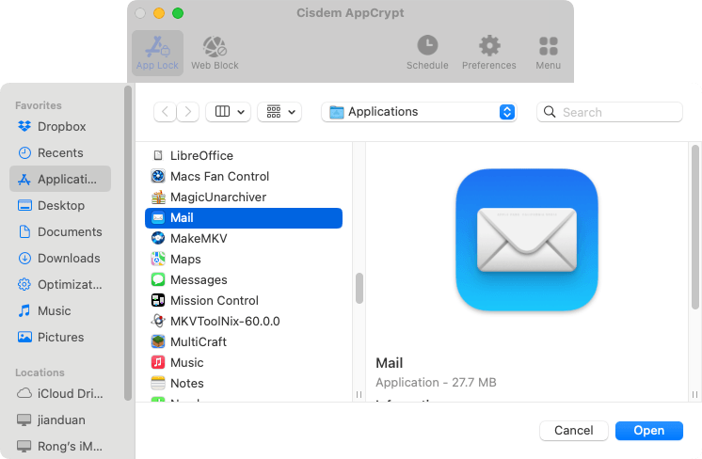The width and height of the screenshot is (702, 459).
Task: Switch to Web Block in AppCrypt
Action: point(215,53)
